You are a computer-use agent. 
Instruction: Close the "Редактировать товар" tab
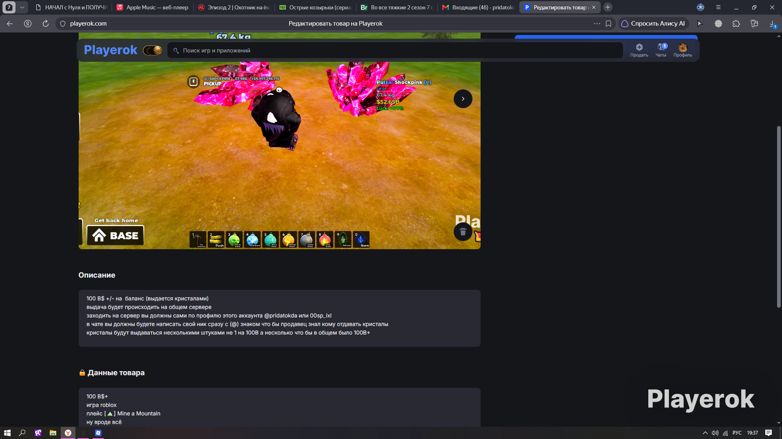594,7
